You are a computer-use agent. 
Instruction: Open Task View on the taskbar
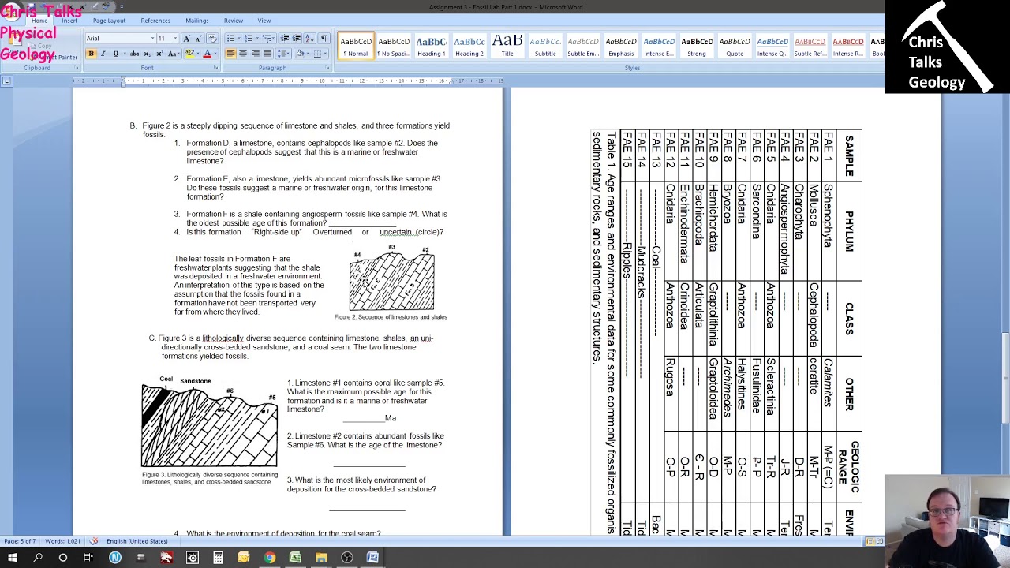(88, 558)
